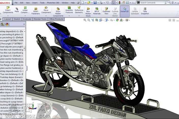This screenshot has height=119, width=179.
Task: Click the panel splitter collapse handle
Action: tap(27, 68)
